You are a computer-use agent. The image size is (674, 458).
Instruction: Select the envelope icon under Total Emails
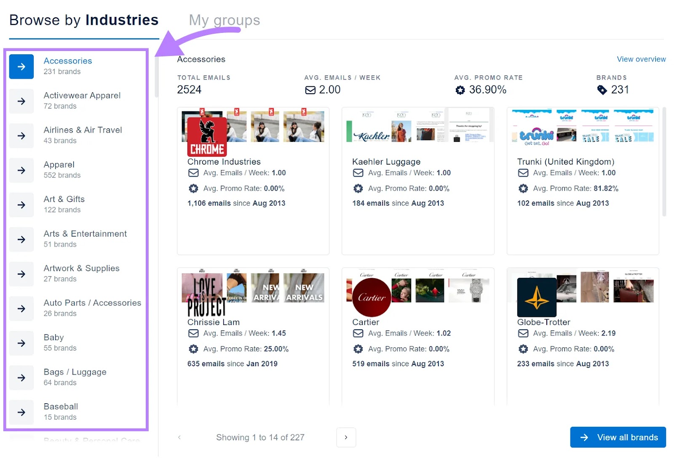310,90
